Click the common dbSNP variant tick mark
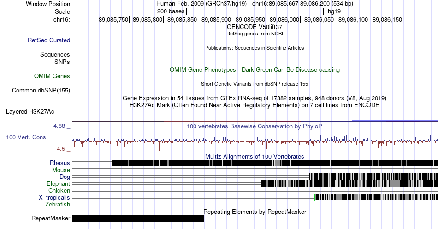438x229 pixels. pos(415,90)
